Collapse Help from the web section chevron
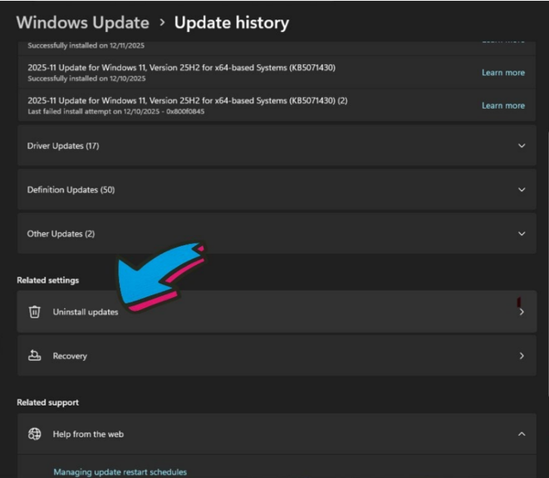 [522, 434]
